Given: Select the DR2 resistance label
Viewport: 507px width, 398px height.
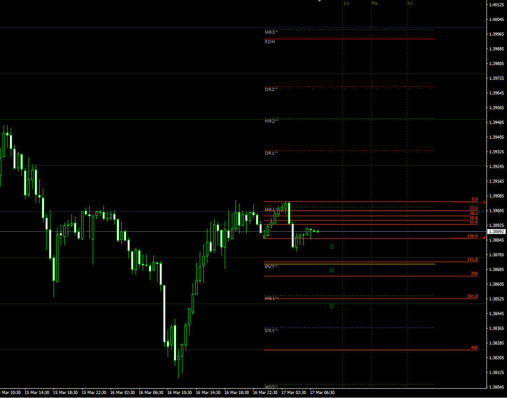Looking at the screenshot, I should tap(271, 90).
